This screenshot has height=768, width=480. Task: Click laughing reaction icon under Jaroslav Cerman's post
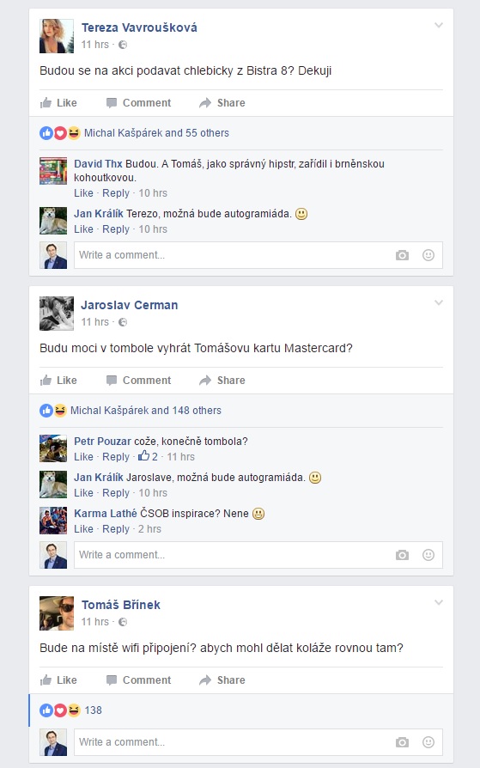[x=60, y=411]
